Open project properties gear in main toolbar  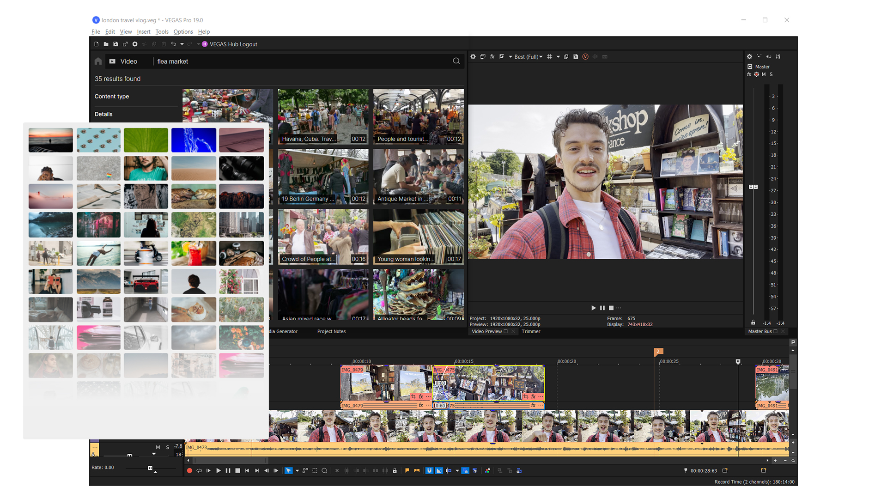click(135, 44)
